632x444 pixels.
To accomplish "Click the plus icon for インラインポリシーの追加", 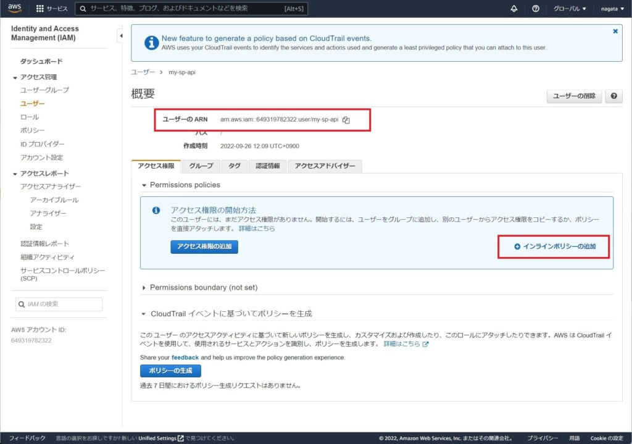I will (517, 246).
